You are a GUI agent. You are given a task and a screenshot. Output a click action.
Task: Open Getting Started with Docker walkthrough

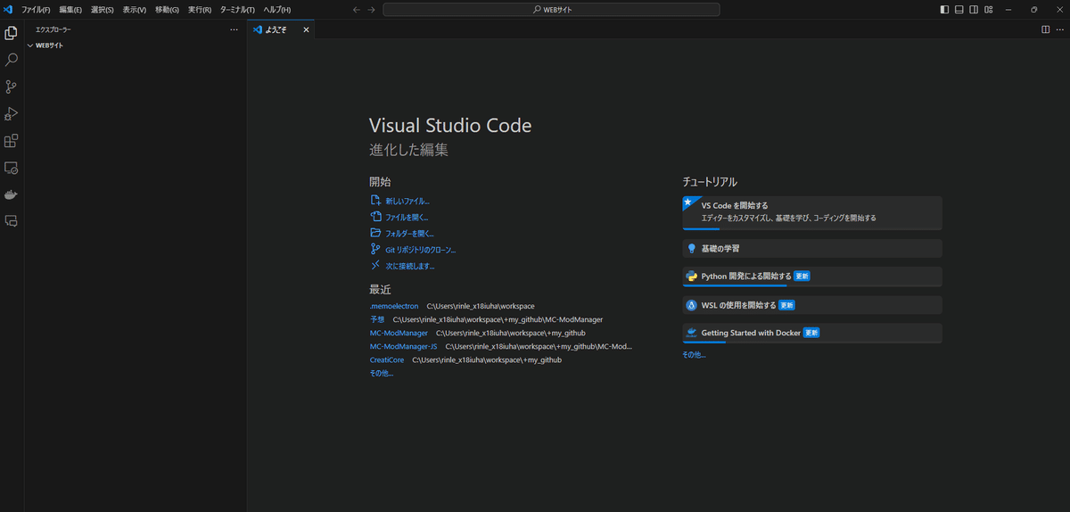pyautogui.click(x=812, y=333)
